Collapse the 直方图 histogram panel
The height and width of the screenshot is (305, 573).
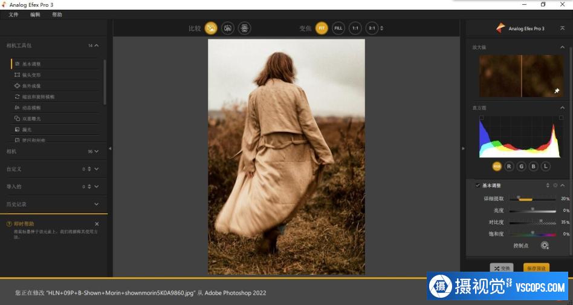562,108
